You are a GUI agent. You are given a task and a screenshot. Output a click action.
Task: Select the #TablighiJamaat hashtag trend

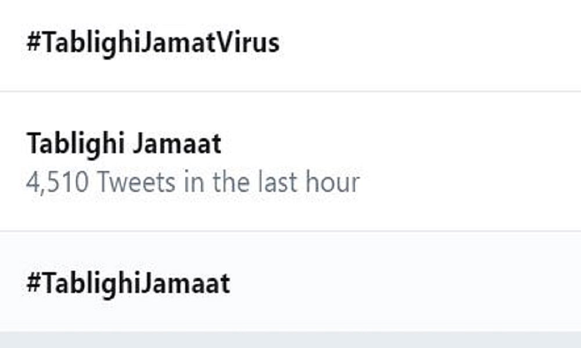click(128, 284)
